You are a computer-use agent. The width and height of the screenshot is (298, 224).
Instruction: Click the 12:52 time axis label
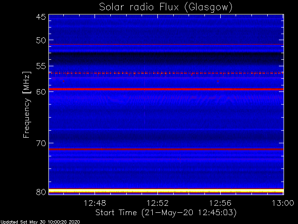(x=157, y=203)
